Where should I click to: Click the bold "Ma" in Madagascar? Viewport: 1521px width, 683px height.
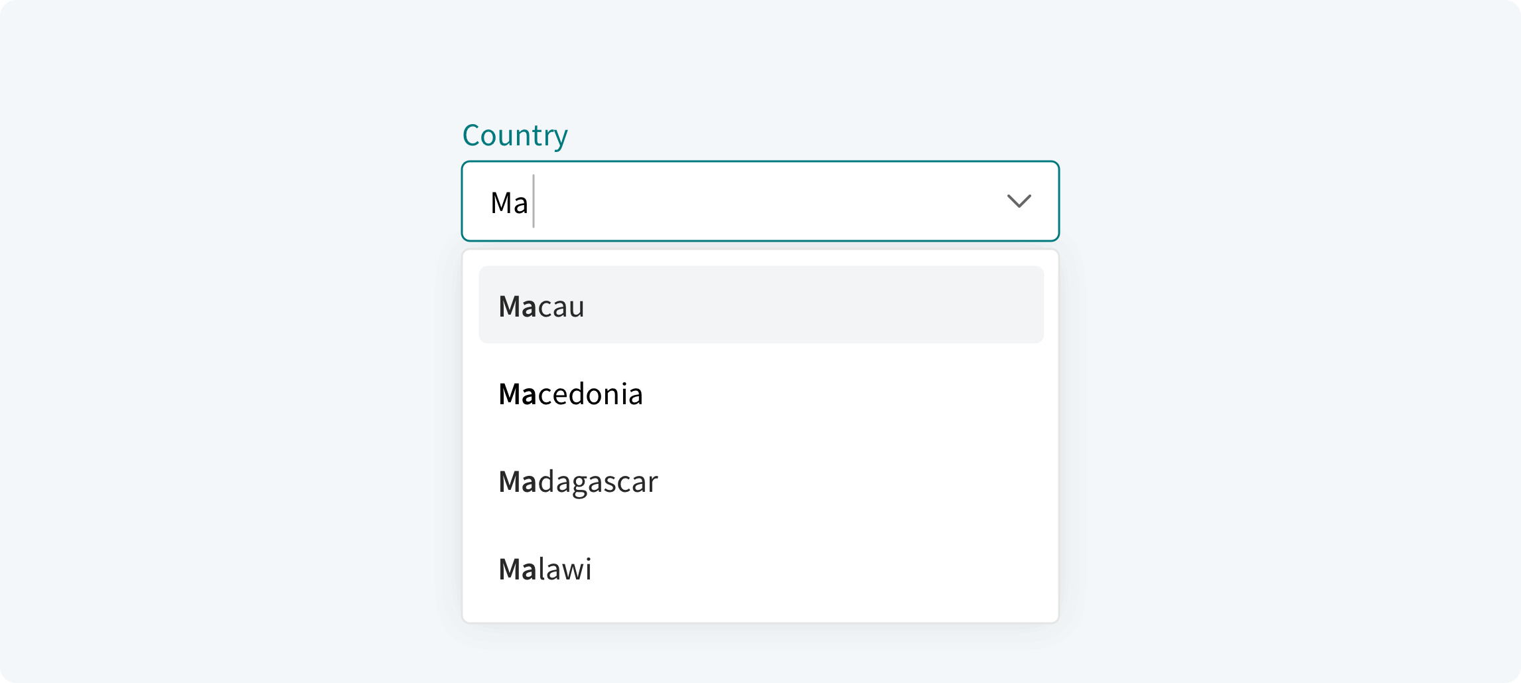tap(517, 481)
